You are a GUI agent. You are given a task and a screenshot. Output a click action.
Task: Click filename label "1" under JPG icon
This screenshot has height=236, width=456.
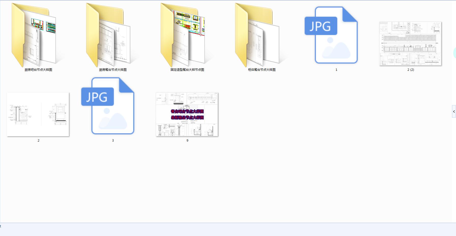(x=336, y=70)
